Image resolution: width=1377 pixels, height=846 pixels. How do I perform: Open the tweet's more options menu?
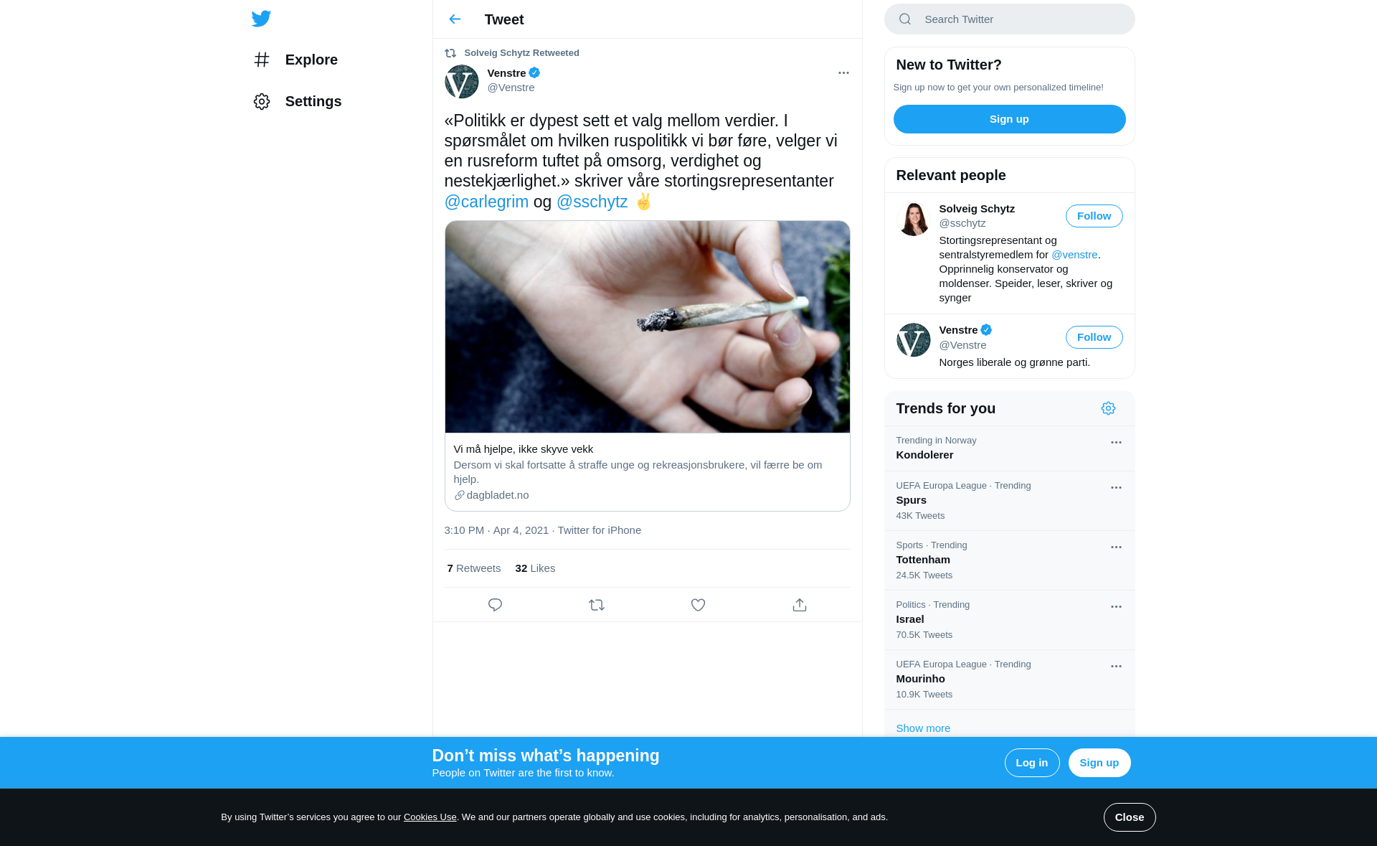(x=843, y=73)
